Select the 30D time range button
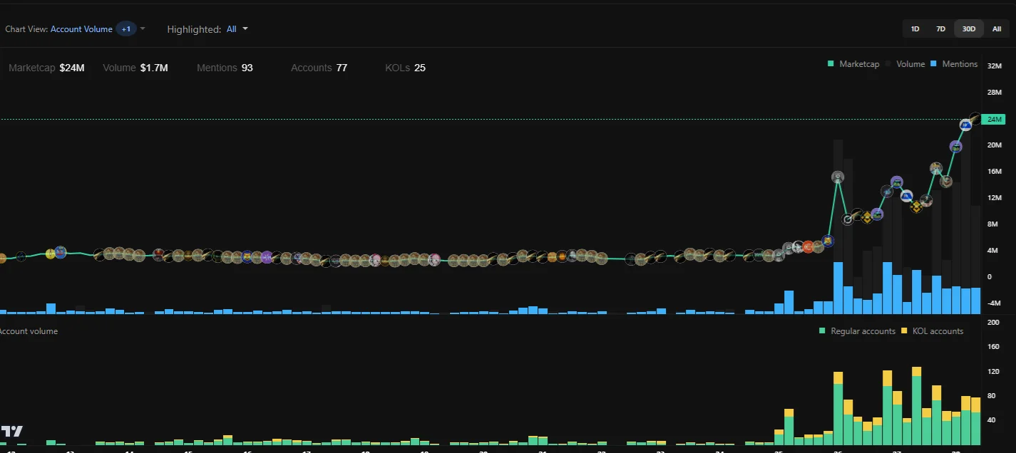This screenshot has width=1016, height=453. [968, 29]
